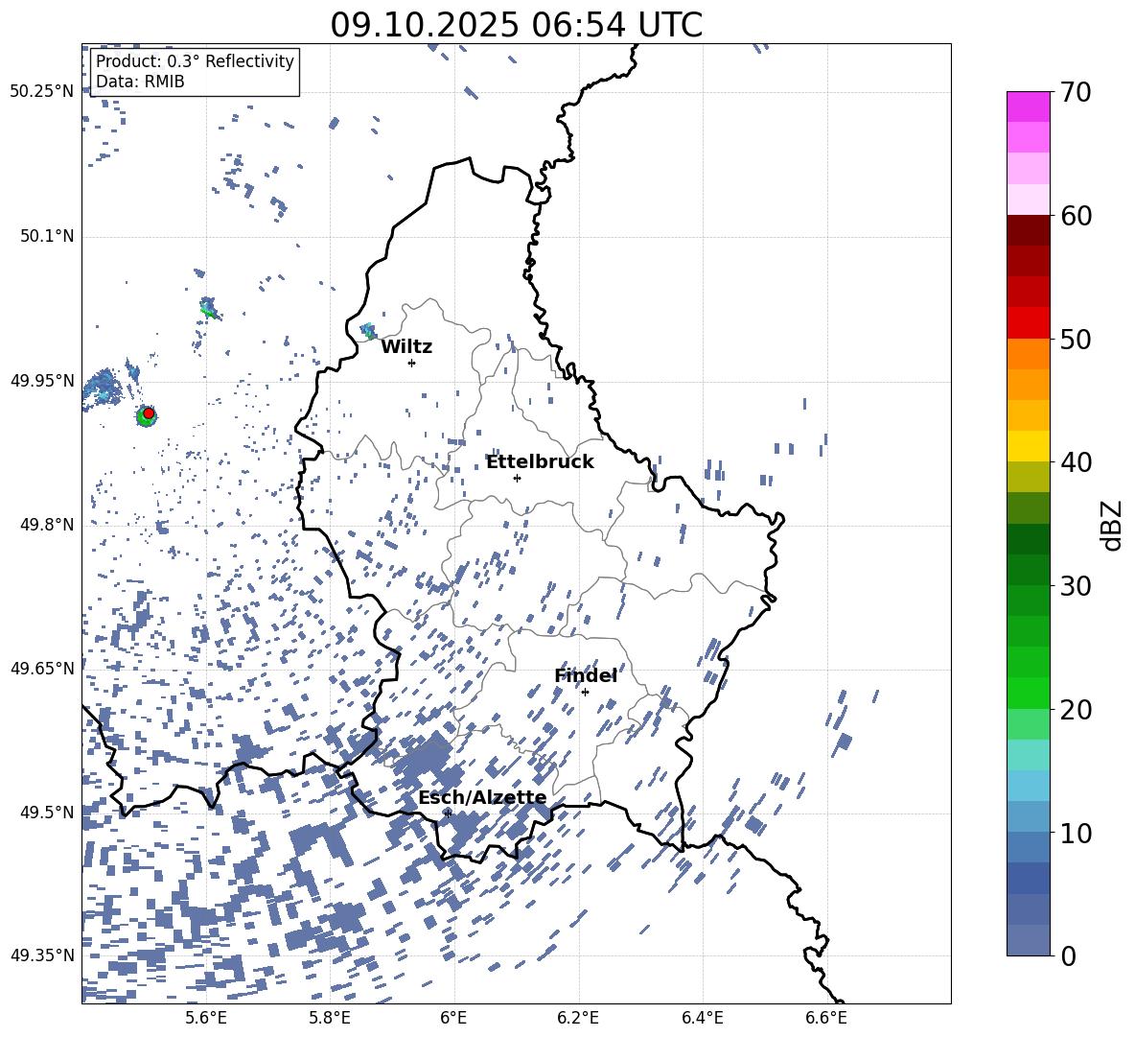Click the Wiltz location cross marker

point(412,363)
